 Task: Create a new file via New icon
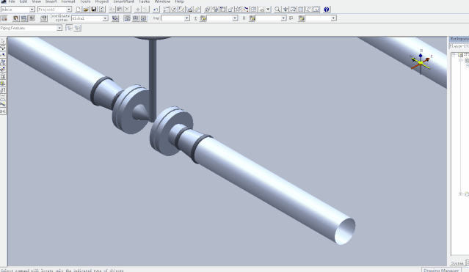pos(79,10)
